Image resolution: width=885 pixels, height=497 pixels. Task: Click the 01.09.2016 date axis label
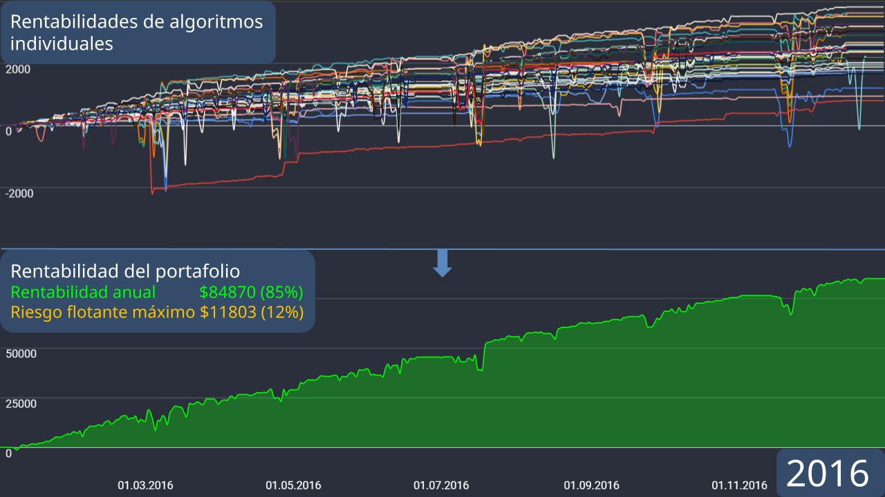tap(591, 485)
